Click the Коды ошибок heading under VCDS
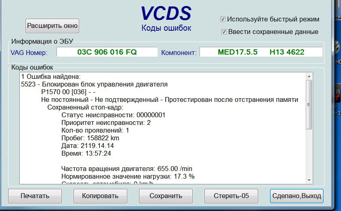This screenshot has width=341, height=211. point(166,28)
